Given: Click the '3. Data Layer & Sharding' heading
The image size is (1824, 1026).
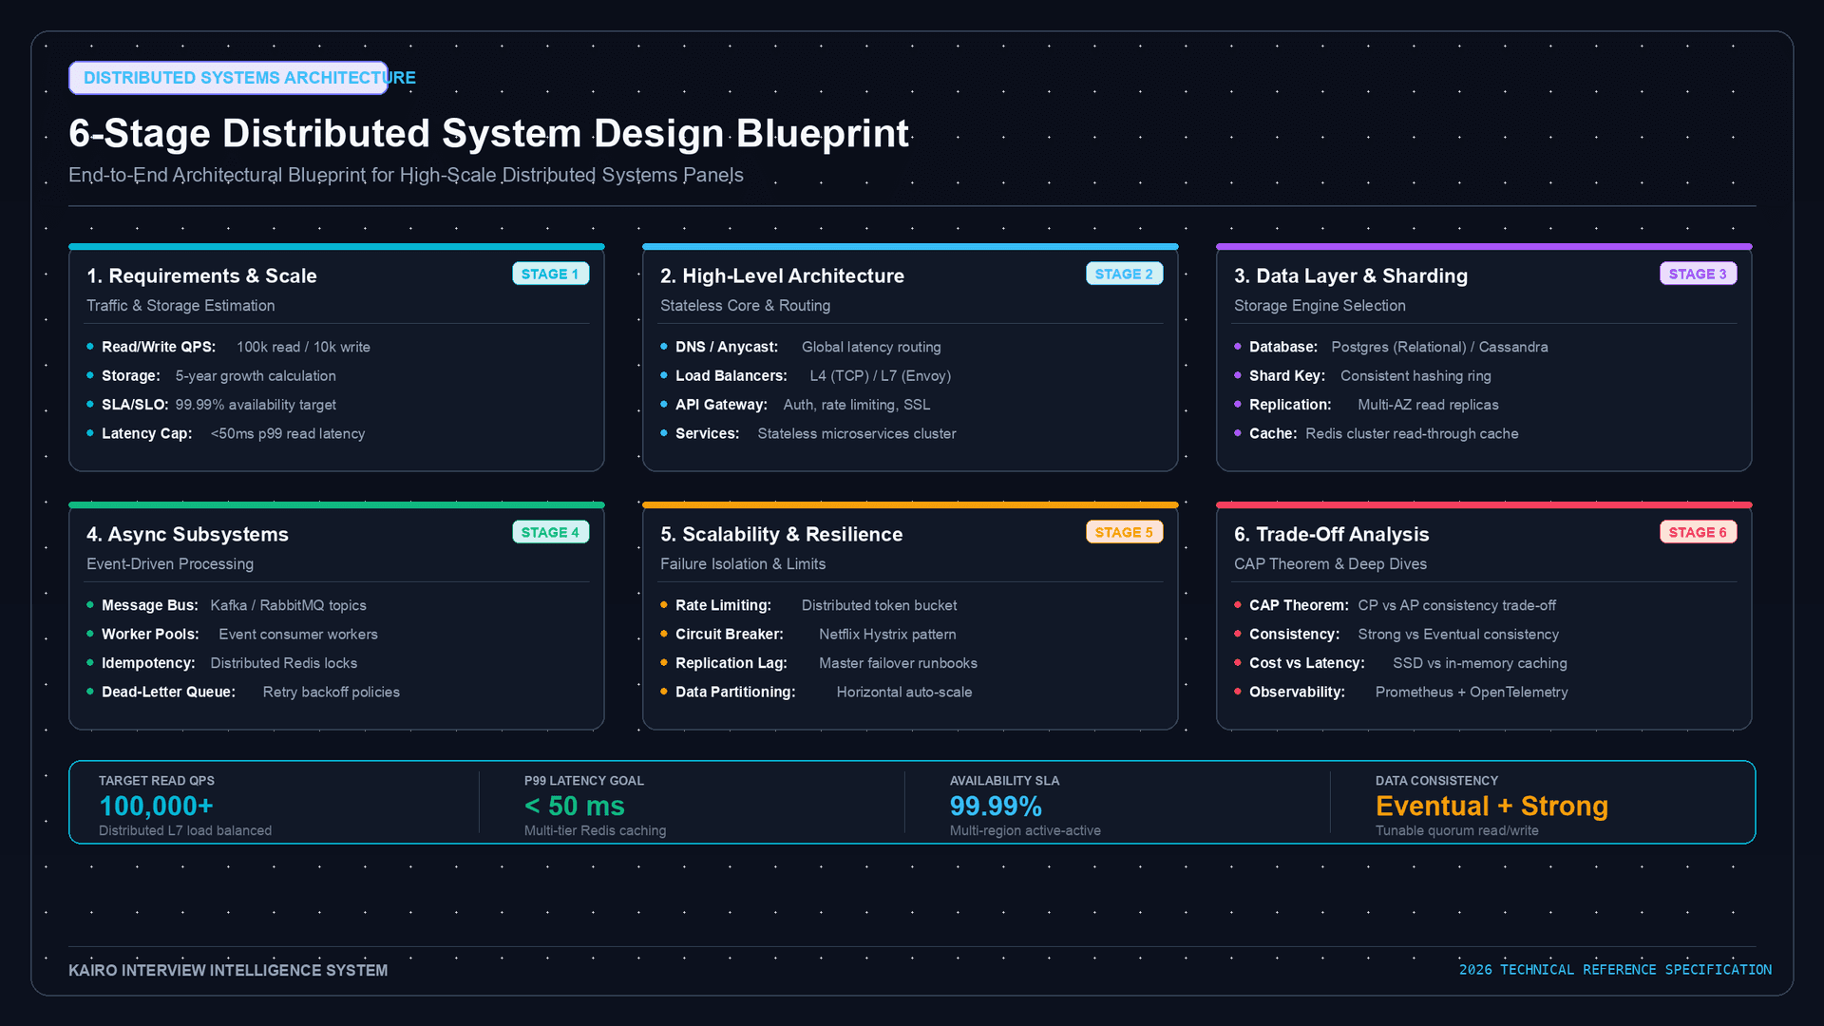Looking at the screenshot, I should 1351,276.
